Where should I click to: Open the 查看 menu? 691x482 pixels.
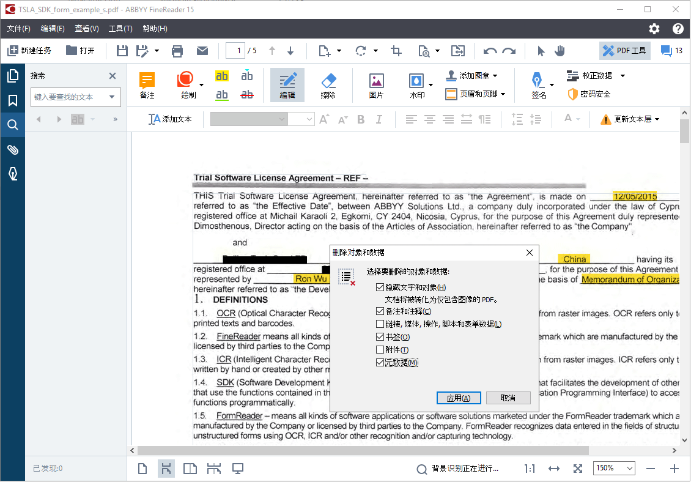point(86,28)
